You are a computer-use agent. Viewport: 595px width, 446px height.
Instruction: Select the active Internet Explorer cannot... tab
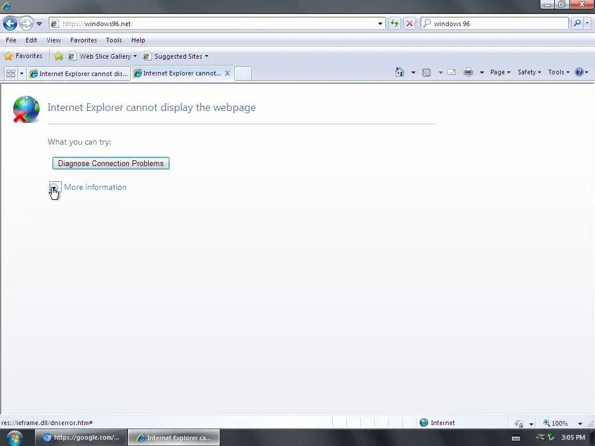click(182, 73)
